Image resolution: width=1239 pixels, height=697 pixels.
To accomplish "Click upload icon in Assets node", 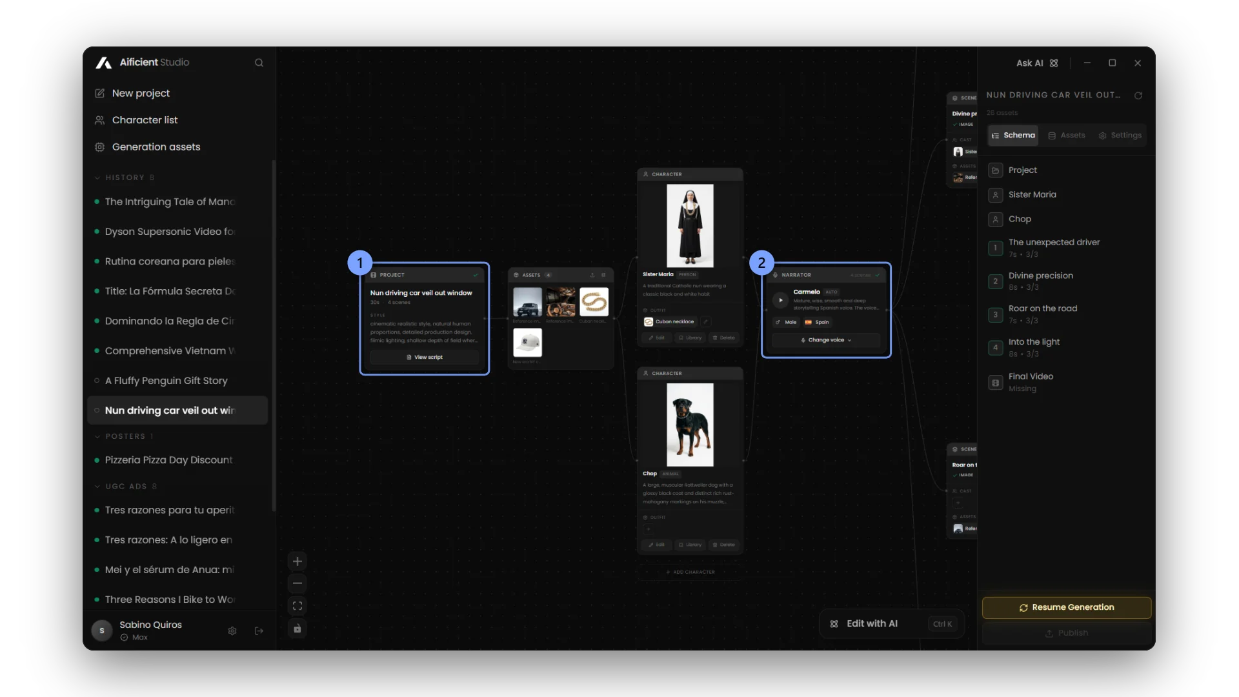I will click(x=592, y=275).
